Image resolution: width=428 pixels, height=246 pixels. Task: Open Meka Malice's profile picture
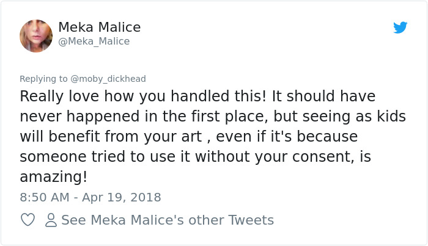pyautogui.click(x=36, y=35)
